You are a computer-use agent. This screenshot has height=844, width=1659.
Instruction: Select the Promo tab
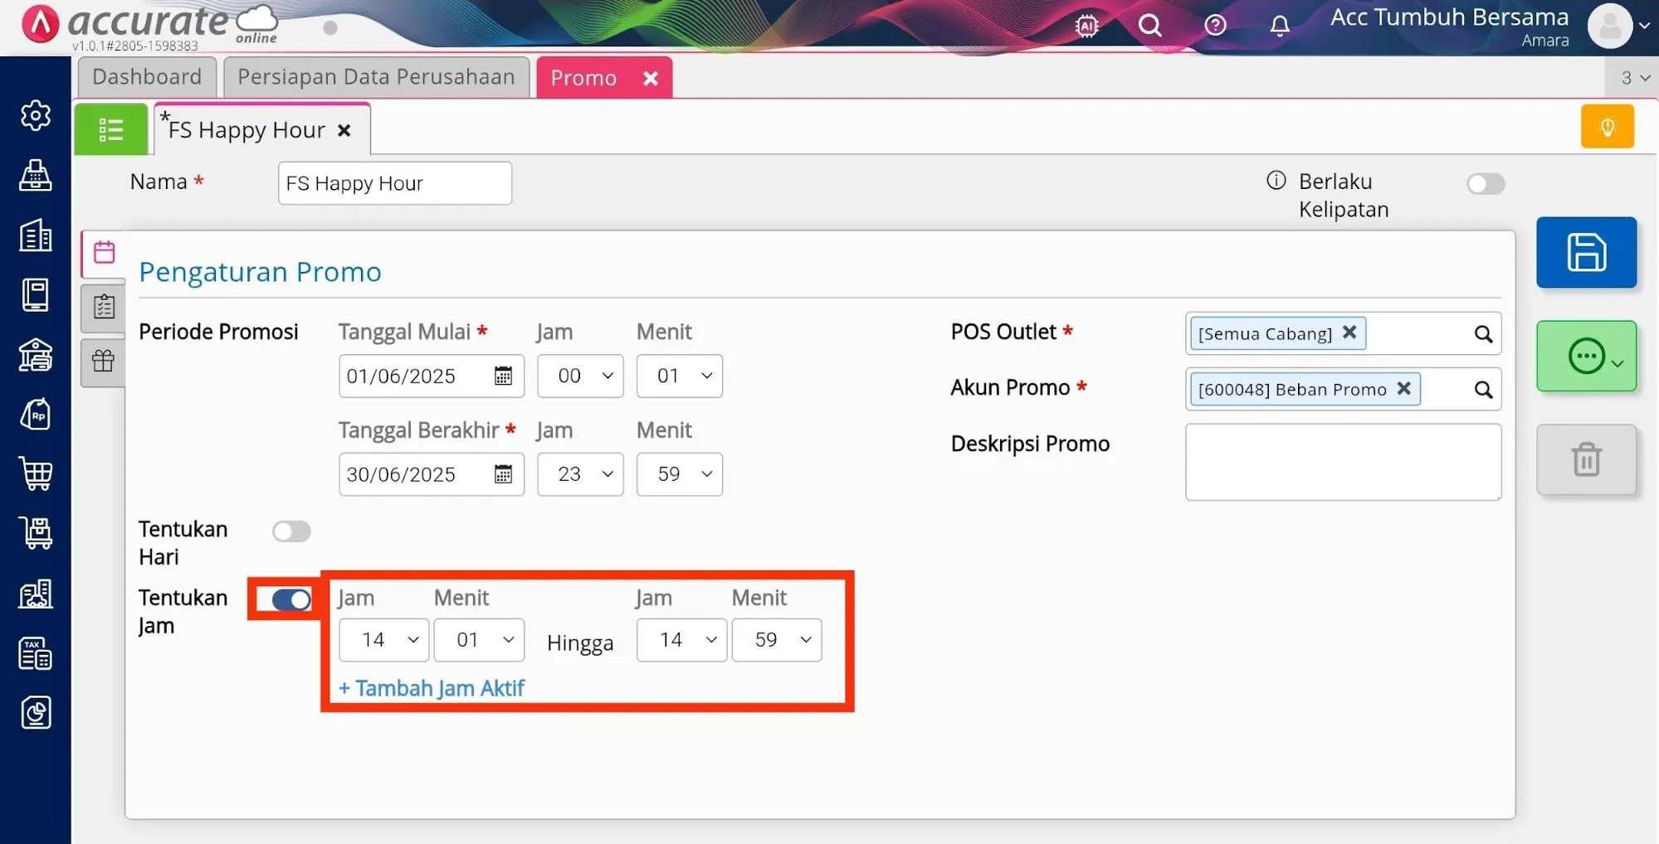point(584,78)
